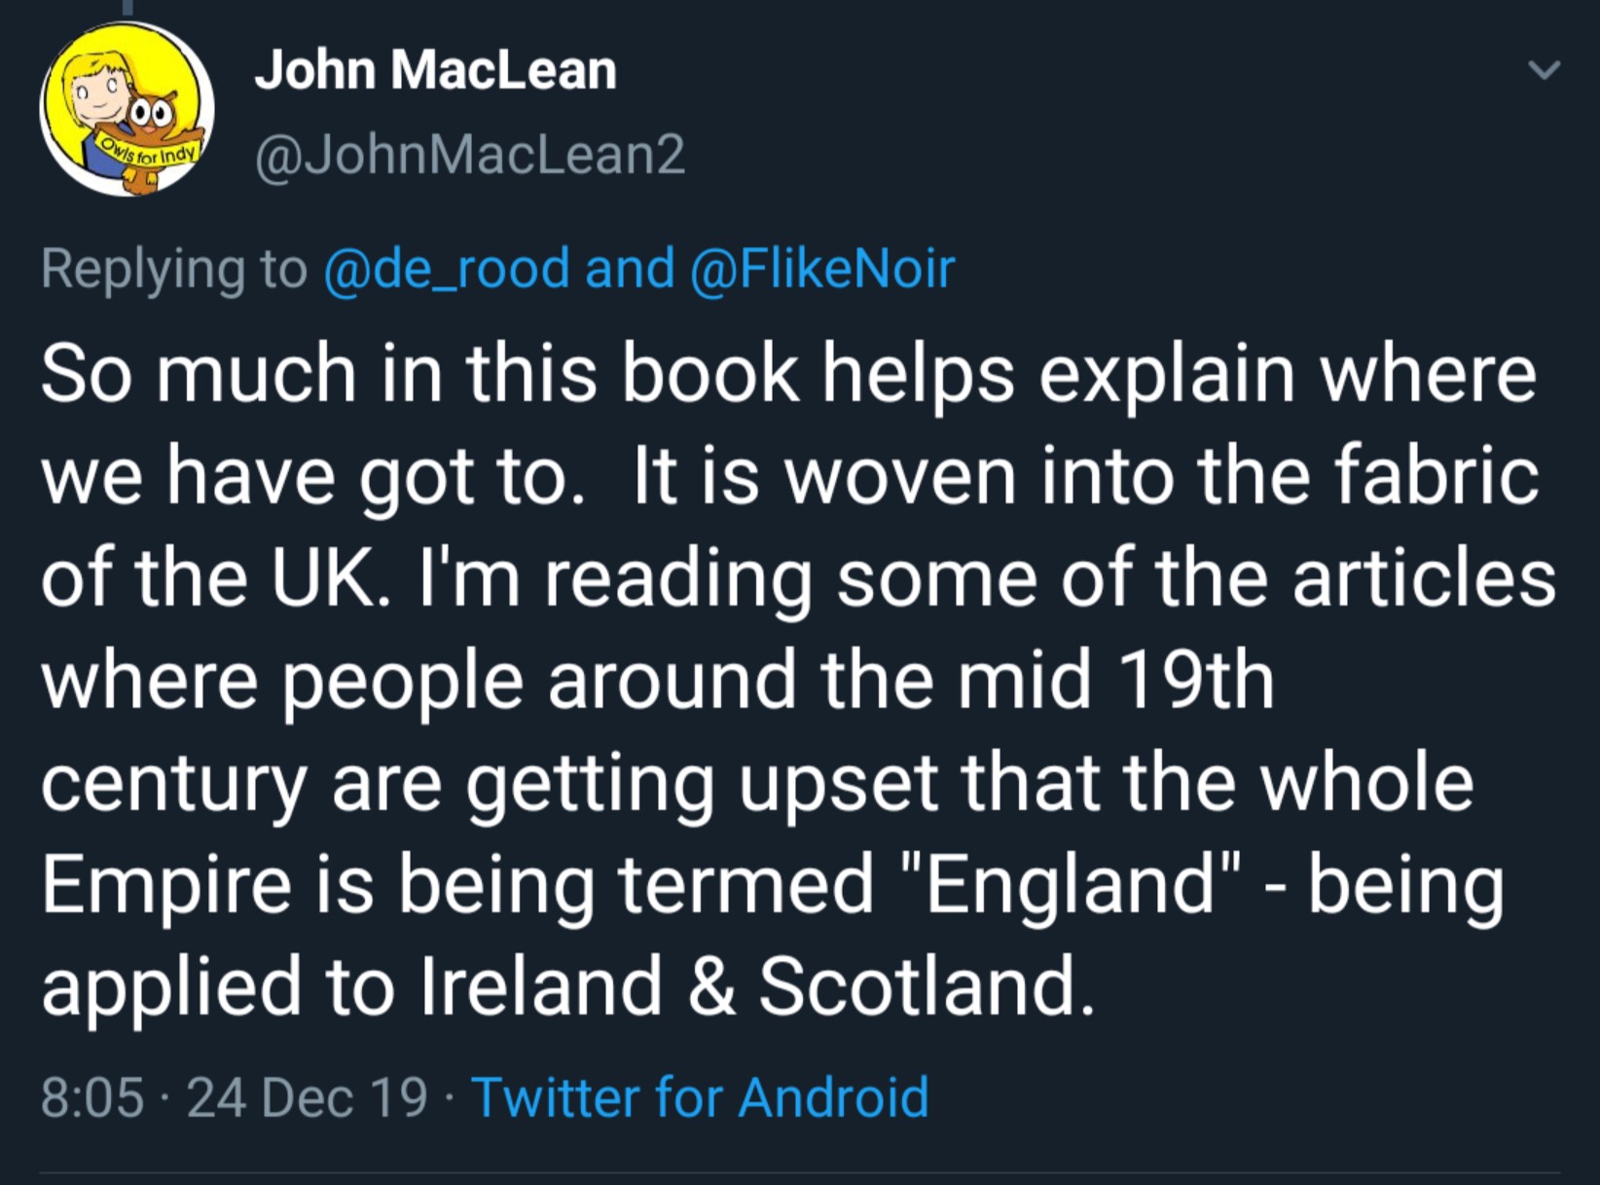Open John MacLean's profile picture
The width and height of the screenshot is (1600, 1185).
pos(127,108)
